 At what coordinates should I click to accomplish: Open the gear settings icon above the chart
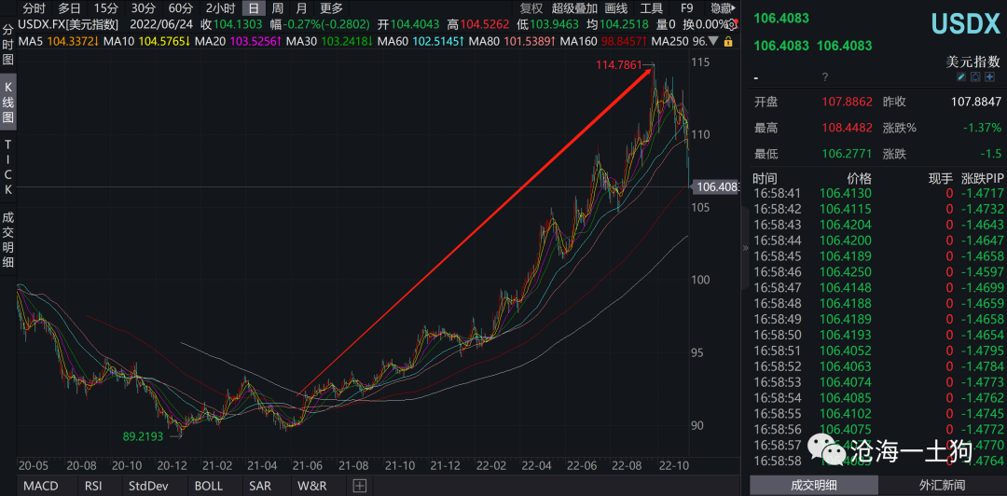pyautogui.click(x=731, y=25)
